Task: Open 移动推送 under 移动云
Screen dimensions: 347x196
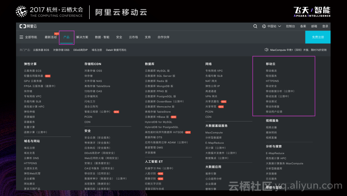Action: point(271,71)
